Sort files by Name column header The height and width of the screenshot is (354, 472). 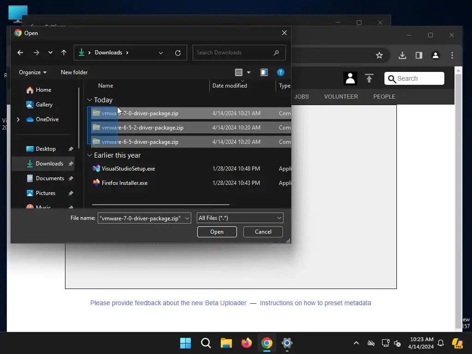(x=106, y=86)
